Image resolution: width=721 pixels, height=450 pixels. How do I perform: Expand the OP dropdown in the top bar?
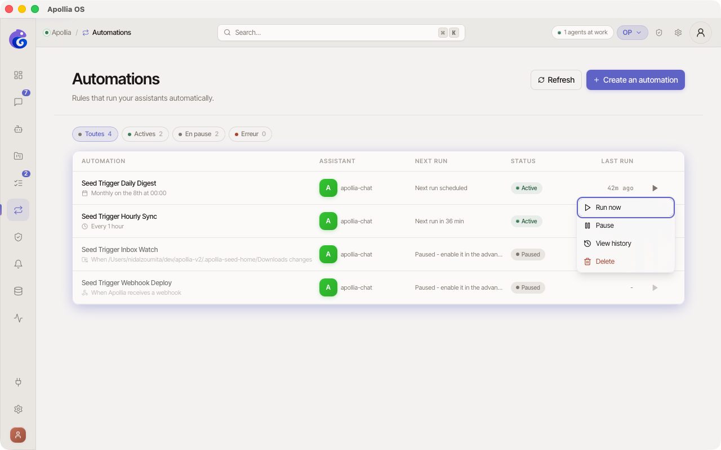point(633,33)
